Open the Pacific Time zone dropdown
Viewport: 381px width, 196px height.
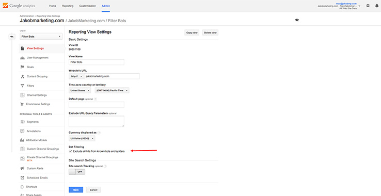(112, 90)
